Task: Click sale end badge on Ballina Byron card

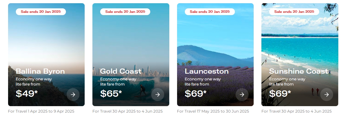Action: tap(41, 12)
